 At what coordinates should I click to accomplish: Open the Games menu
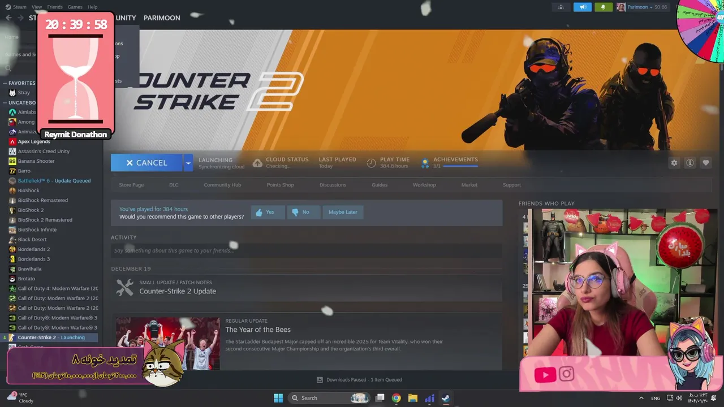coord(75,7)
